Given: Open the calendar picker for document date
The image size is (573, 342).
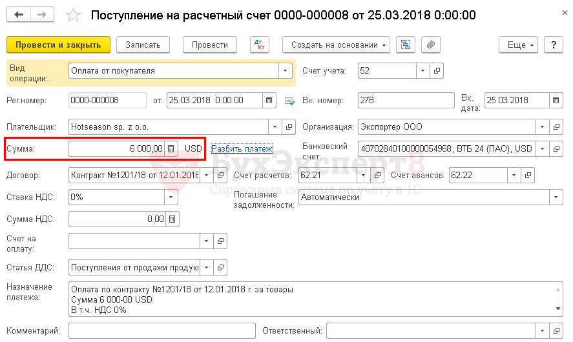Looking at the screenshot, I should click(x=269, y=100).
